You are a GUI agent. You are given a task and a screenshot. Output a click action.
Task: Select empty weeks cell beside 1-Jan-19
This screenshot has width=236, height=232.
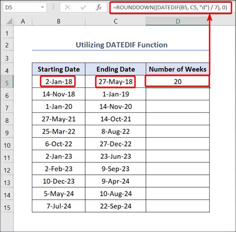coord(178,94)
